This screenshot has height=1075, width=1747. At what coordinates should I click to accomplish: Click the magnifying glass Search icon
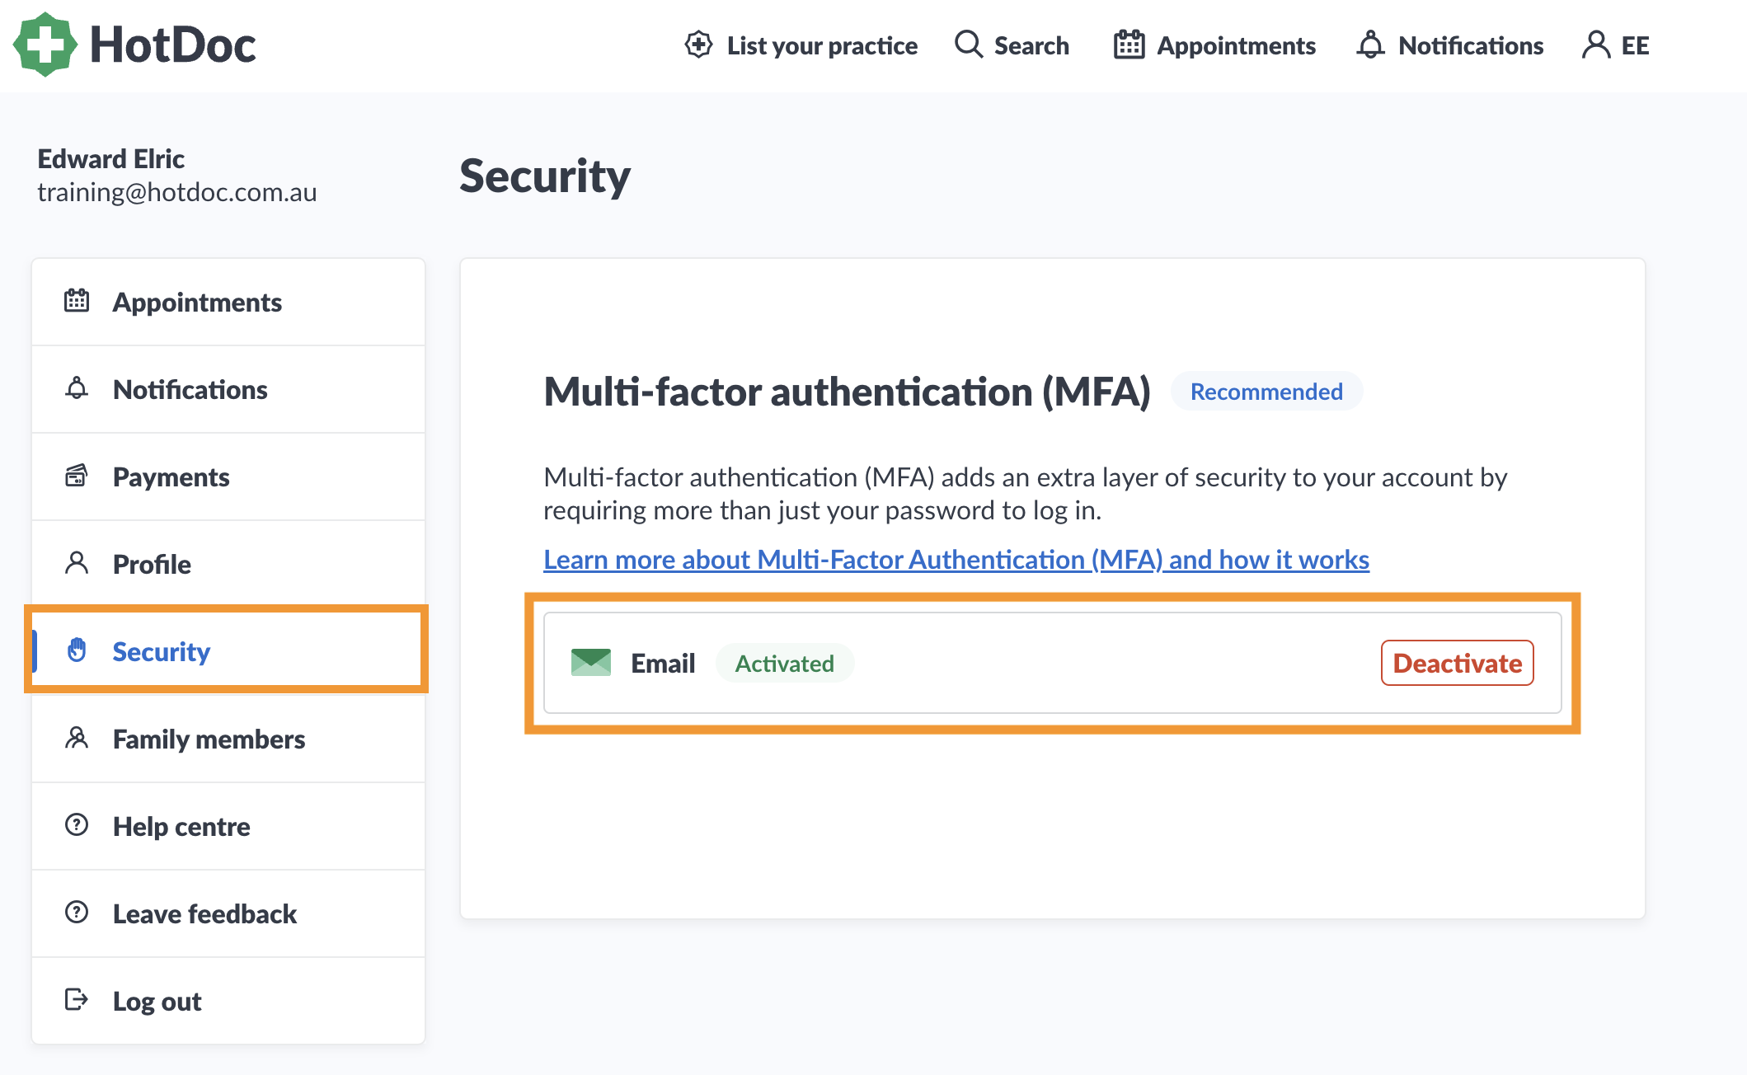969,45
